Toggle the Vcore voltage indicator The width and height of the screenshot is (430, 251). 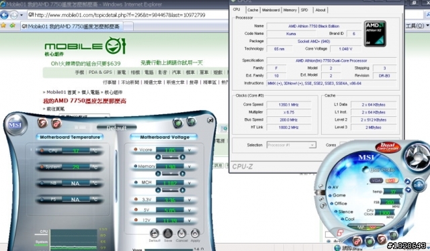tap(136, 150)
